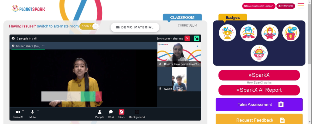Open Background effects
Viewport: 312px width, 124px height.
[x=137, y=114]
